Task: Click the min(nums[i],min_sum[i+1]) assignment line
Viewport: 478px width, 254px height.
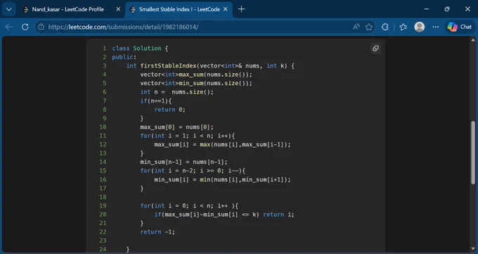Action: point(223,179)
